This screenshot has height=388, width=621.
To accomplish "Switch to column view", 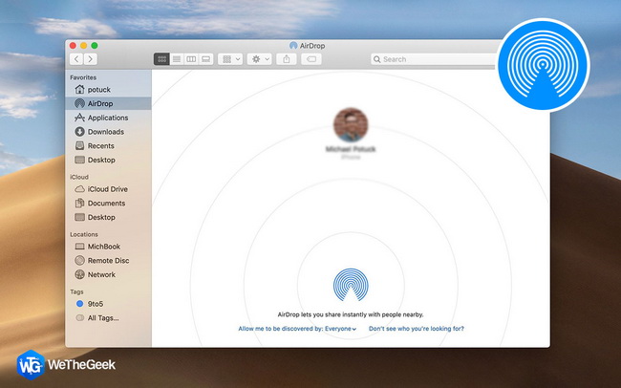I will (191, 59).
